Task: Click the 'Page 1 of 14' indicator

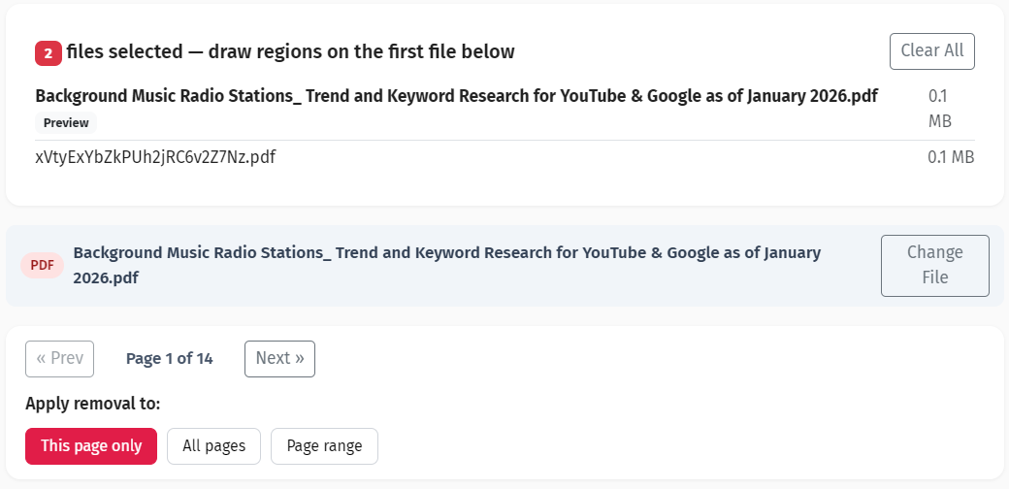Action: (x=169, y=359)
